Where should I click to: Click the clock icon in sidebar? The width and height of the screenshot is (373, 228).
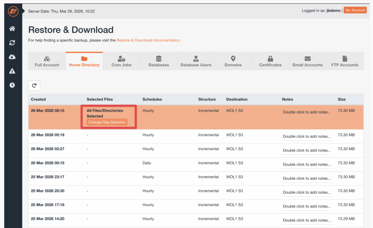[x=12, y=85]
